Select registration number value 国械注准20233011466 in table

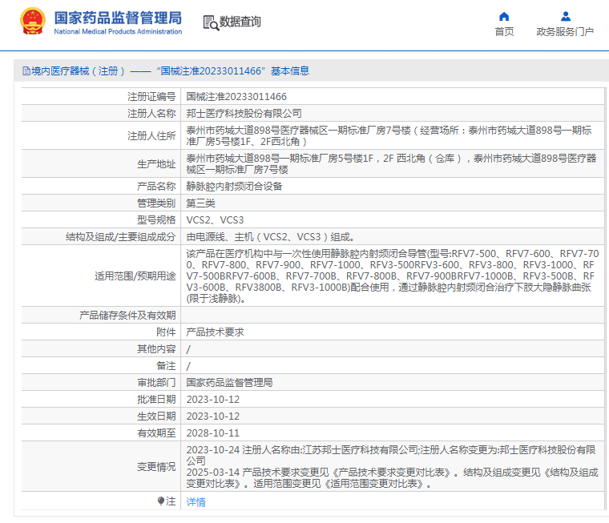[x=236, y=96]
